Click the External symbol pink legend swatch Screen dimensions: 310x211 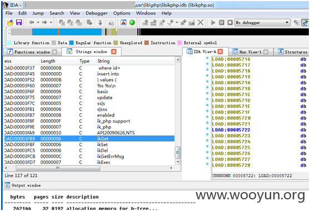[x=179, y=43]
